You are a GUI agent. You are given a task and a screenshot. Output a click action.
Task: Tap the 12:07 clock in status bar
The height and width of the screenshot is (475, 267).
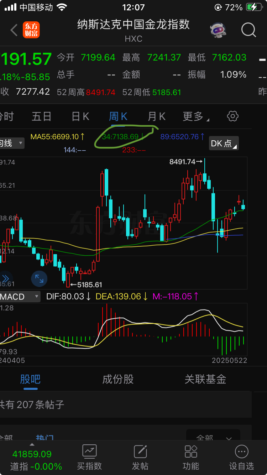[133, 7]
